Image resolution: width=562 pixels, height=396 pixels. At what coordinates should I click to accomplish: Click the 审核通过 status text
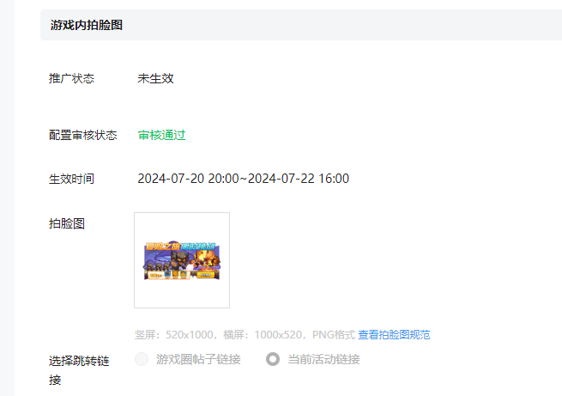pos(161,135)
